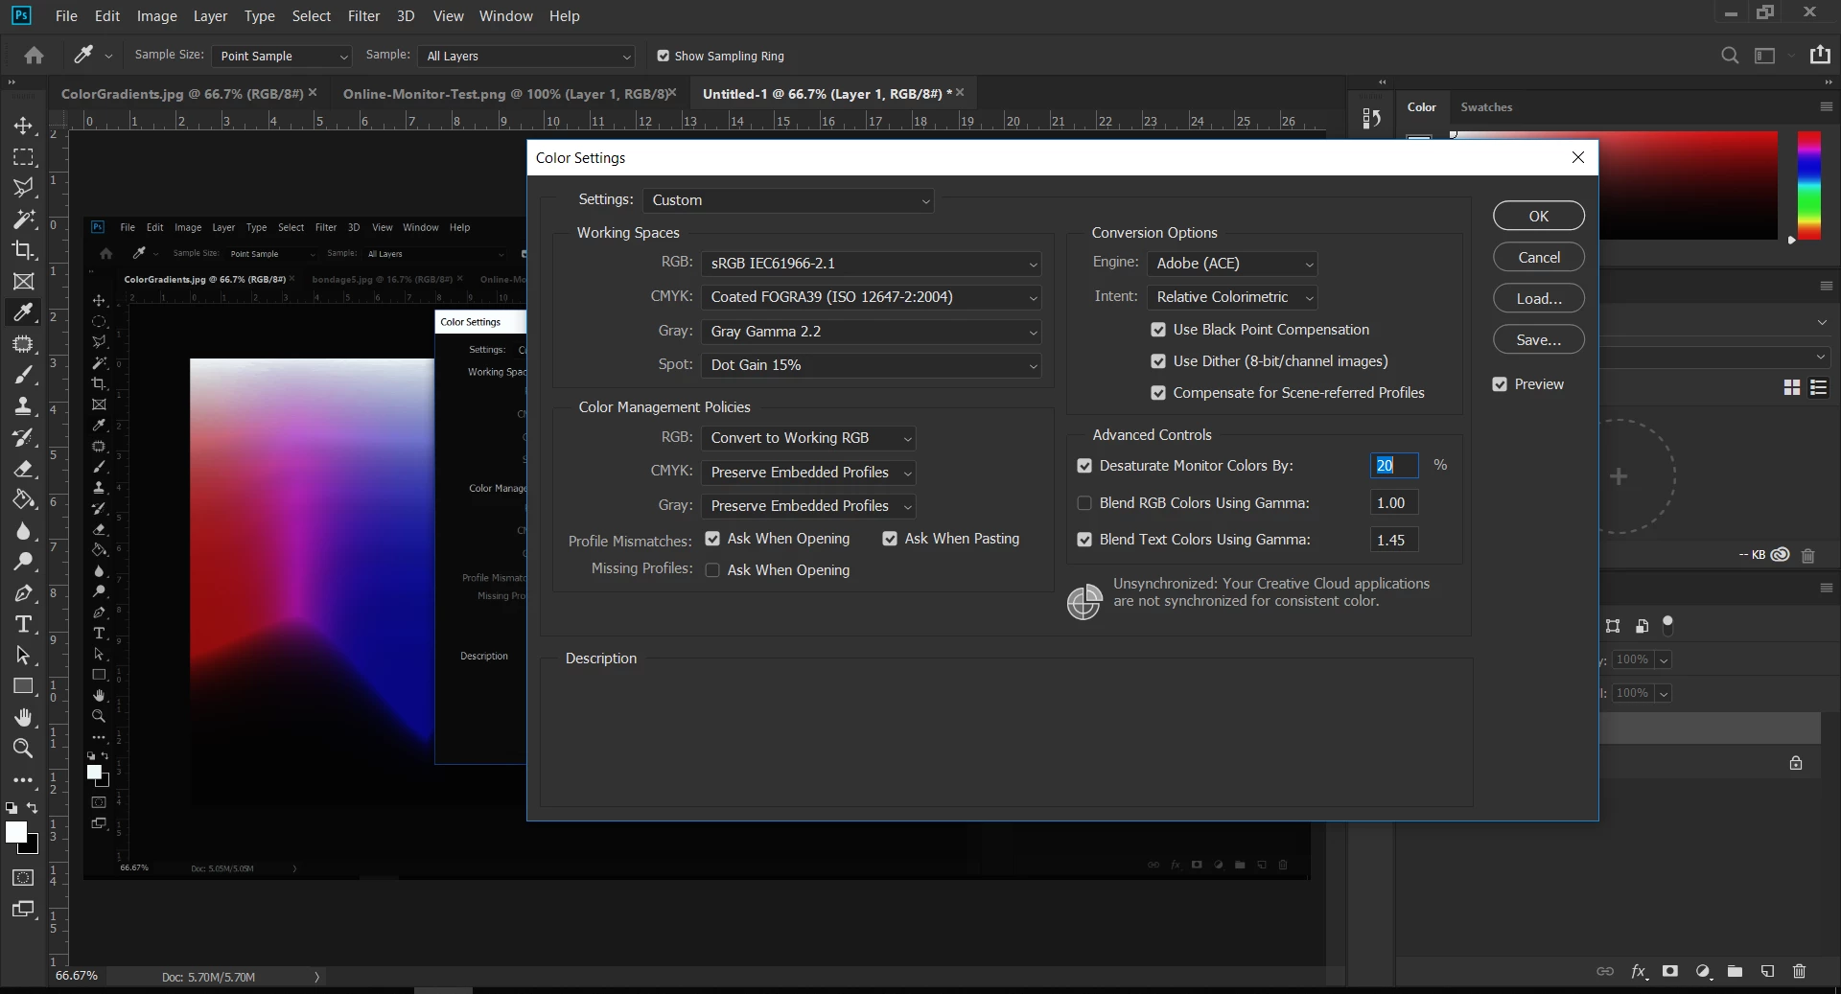
Task: Select the Path Selection tool
Action: click(23, 656)
